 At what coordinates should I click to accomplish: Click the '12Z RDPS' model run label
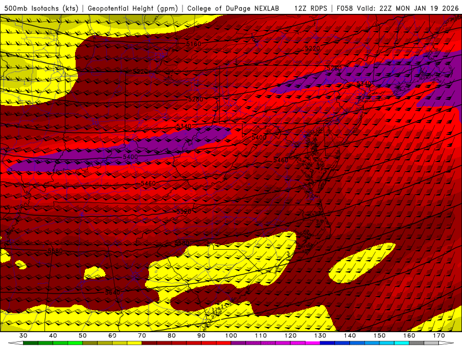tap(312, 8)
